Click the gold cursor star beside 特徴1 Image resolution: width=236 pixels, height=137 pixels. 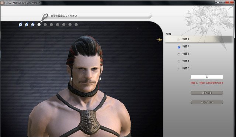click(159, 40)
